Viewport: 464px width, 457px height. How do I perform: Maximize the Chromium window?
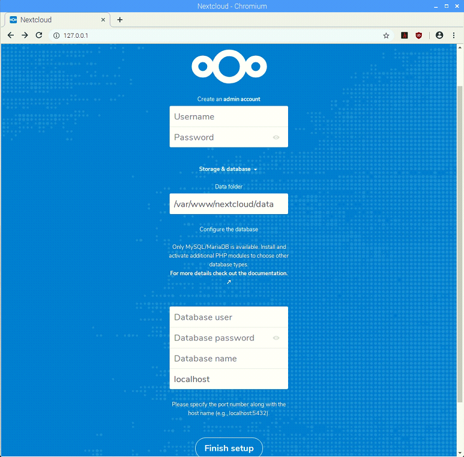click(446, 6)
